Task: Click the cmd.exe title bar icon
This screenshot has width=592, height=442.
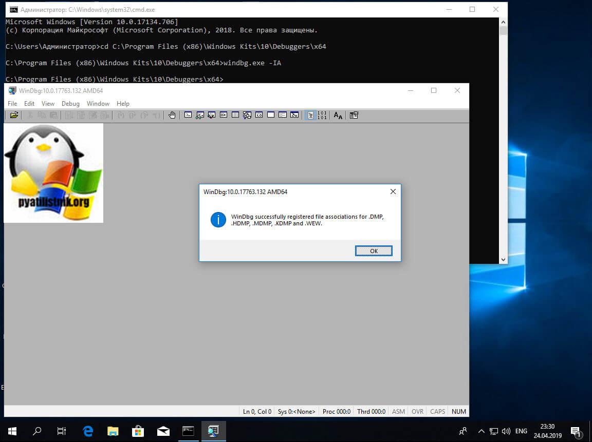Action: tap(13, 9)
